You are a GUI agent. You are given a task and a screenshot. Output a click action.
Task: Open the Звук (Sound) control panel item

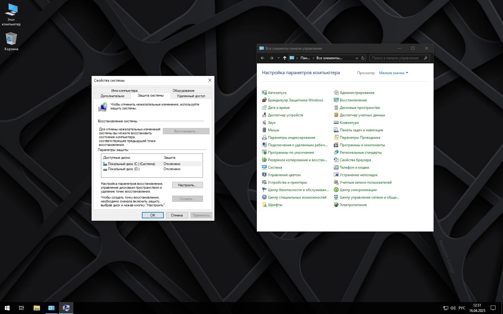click(272, 123)
